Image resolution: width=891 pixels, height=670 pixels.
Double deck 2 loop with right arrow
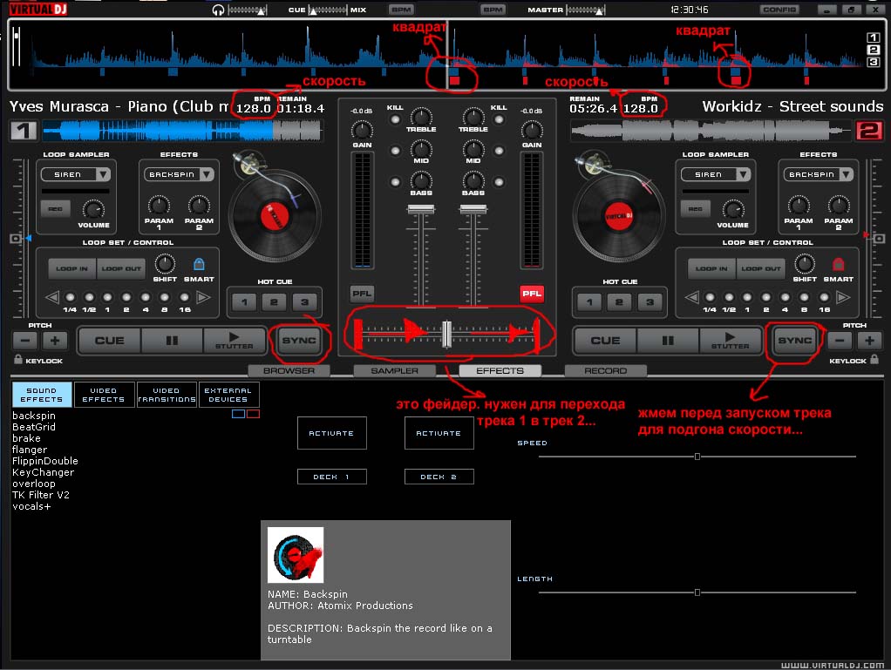click(x=843, y=297)
